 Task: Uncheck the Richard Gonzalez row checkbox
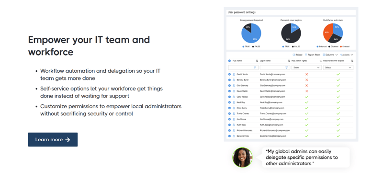pos(229,130)
